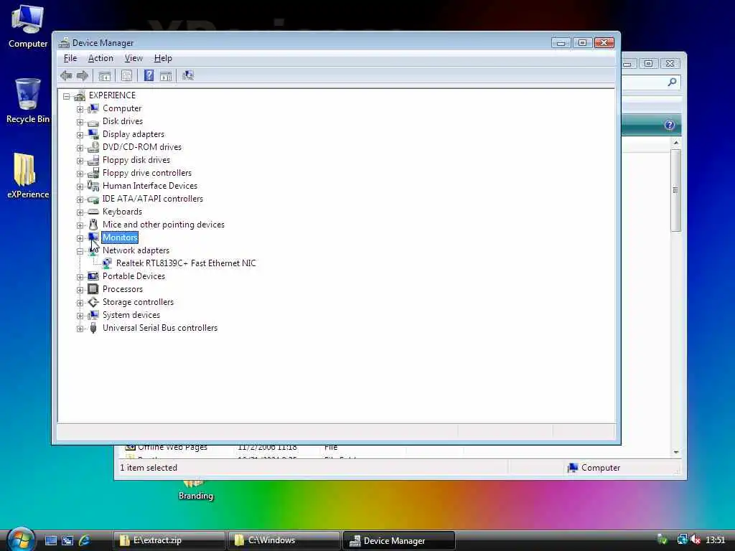The height and width of the screenshot is (551, 735).
Task: Collapse the EXPERIENCE root node
Action: pyautogui.click(x=67, y=96)
